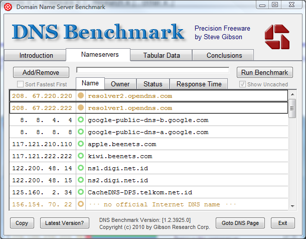The image size is (306, 239).
Task: Click IP address 8.8.8.8
Action: pos(46,133)
